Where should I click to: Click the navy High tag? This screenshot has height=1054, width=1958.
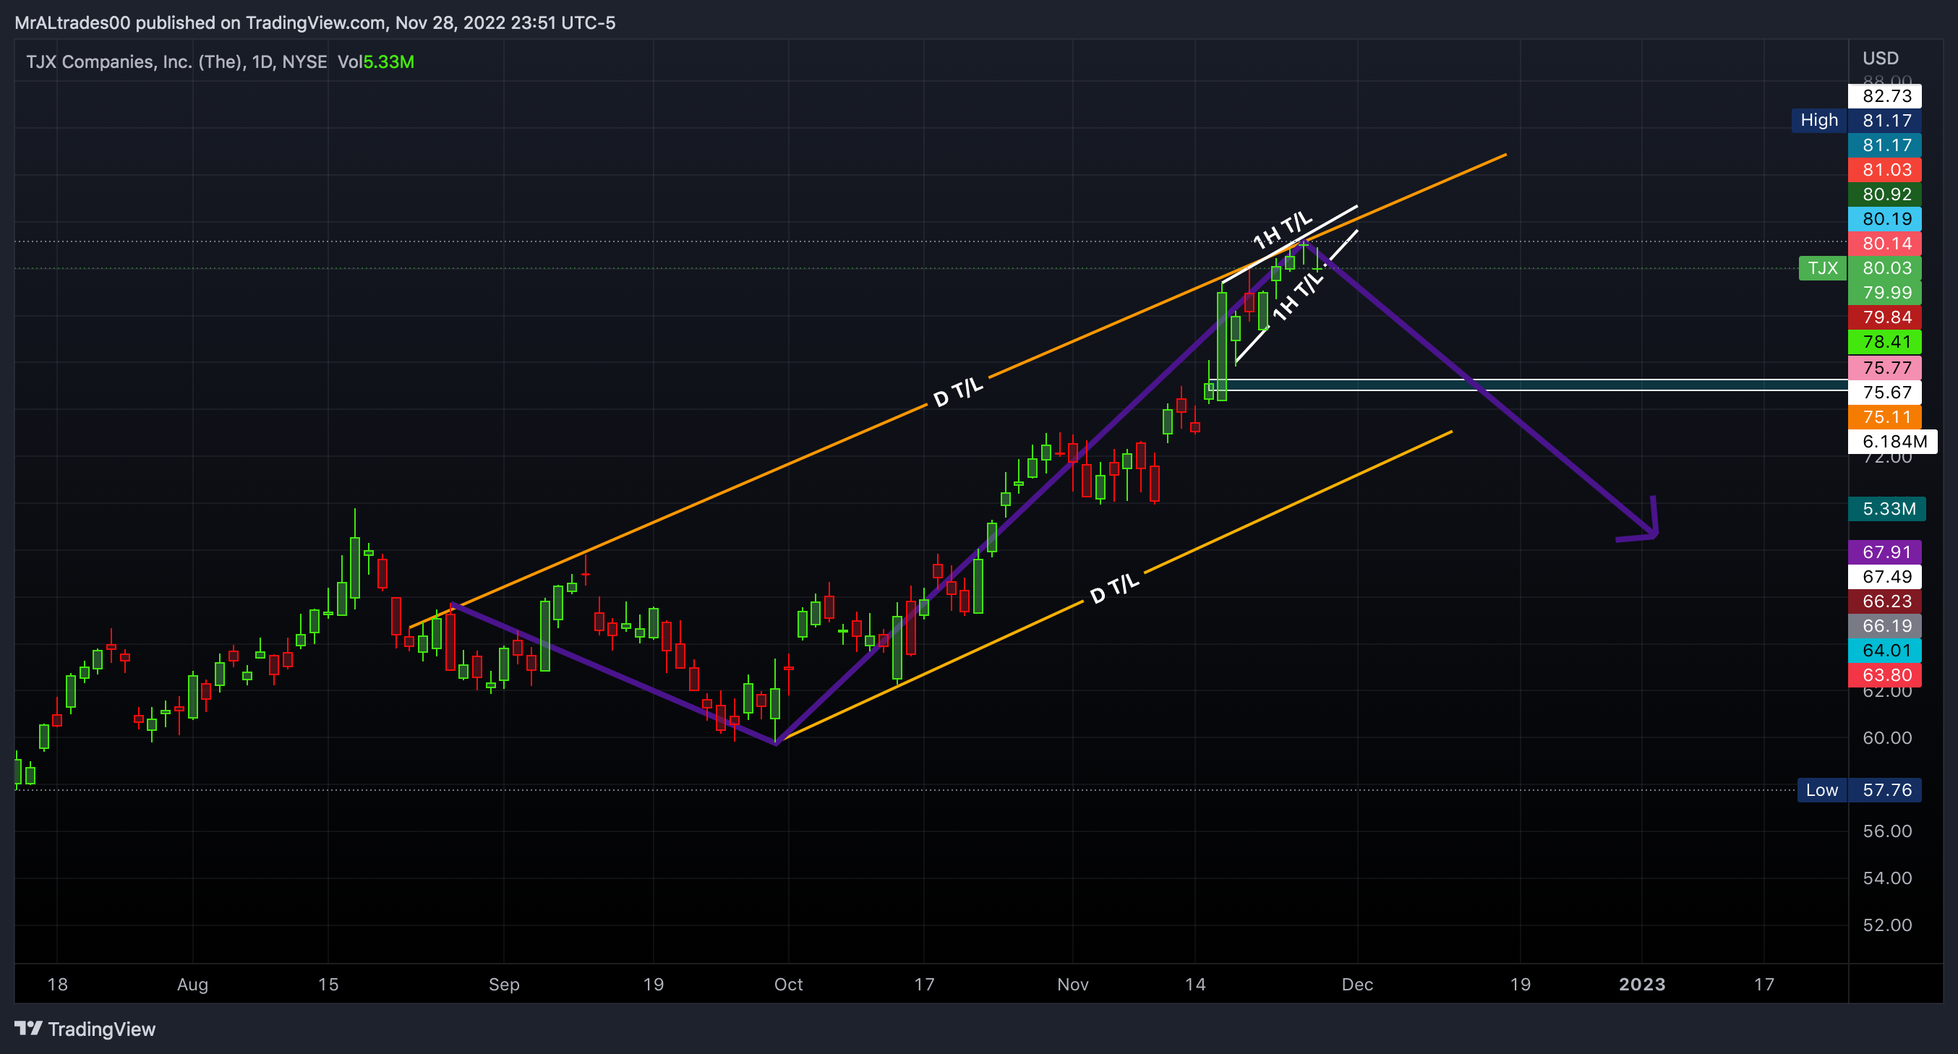(x=1819, y=120)
